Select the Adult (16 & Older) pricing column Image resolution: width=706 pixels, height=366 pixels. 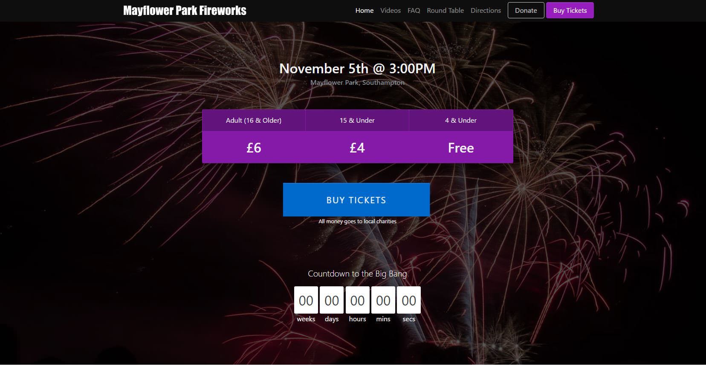click(254, 120)
